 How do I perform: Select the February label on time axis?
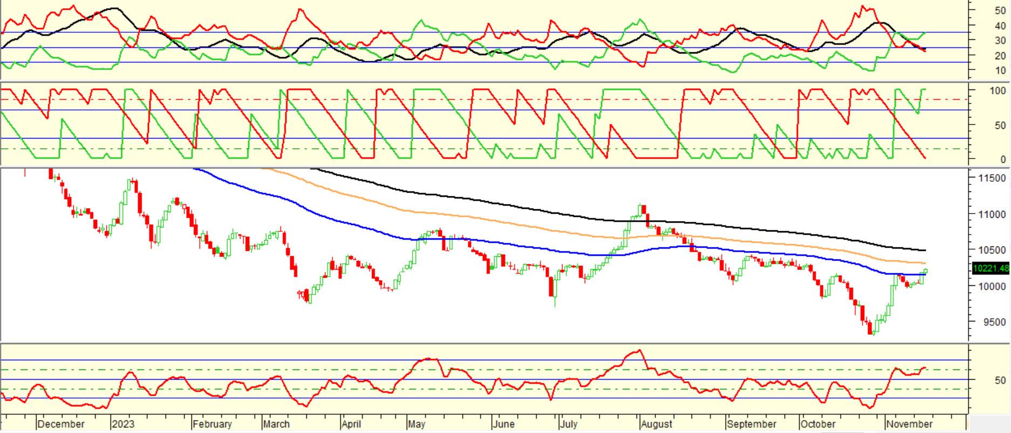212,424
